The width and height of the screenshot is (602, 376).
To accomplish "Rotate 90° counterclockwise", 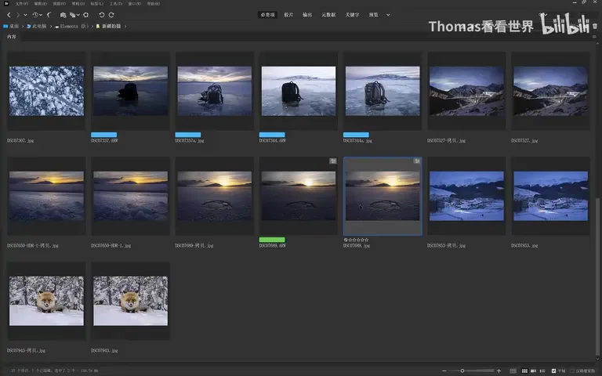I will (x=101, y=15).
